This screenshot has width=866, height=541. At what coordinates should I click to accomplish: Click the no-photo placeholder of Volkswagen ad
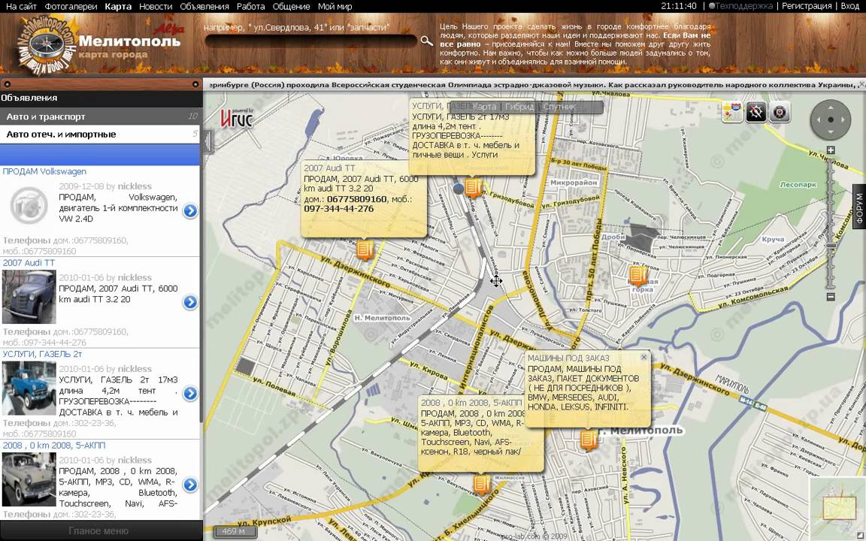(x=29, y=205)
